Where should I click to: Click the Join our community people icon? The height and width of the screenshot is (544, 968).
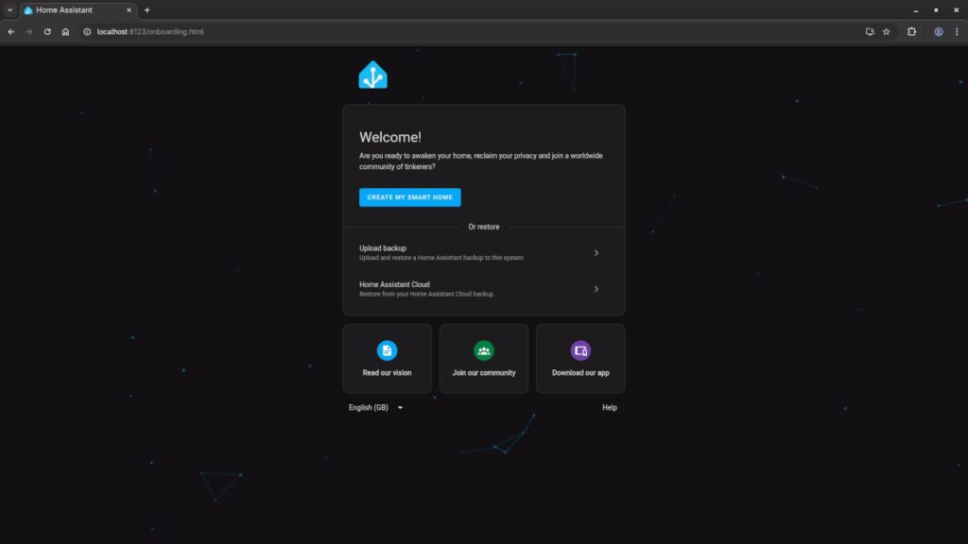pos(484,350)
